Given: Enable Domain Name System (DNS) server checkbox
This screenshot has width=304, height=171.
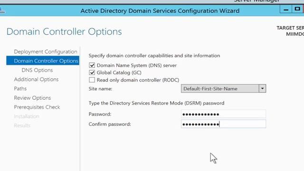Looking at the screenshot, I should click(x=92, y=66).
